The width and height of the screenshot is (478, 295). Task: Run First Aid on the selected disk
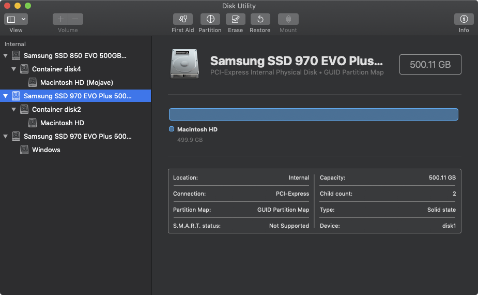click(182, 19)
